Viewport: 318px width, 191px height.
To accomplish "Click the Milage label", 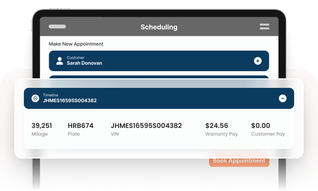I will [x=40, y=134].
